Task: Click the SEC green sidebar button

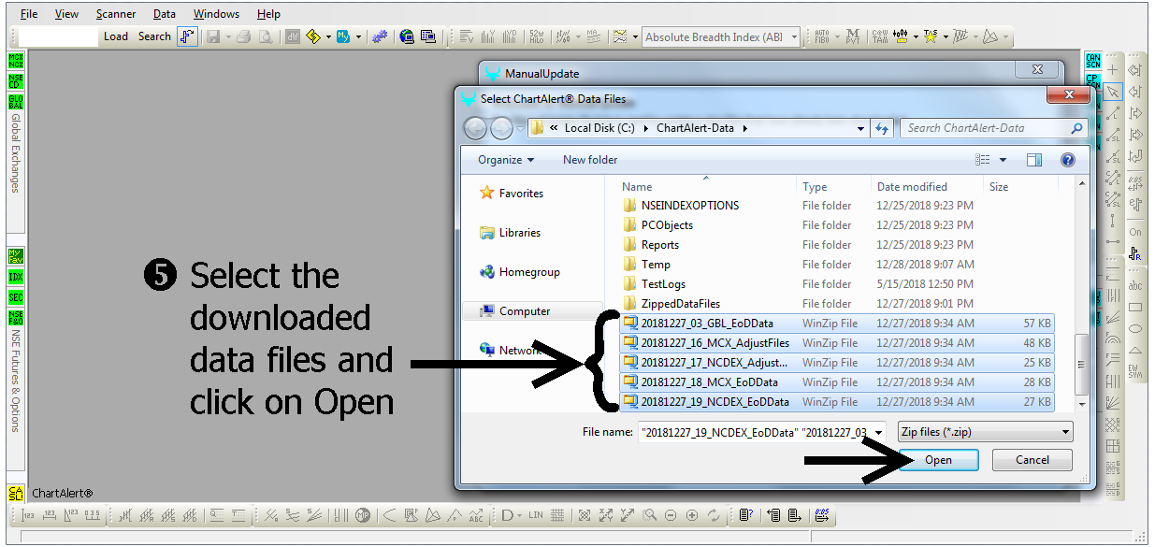Action: pos(16,297)
